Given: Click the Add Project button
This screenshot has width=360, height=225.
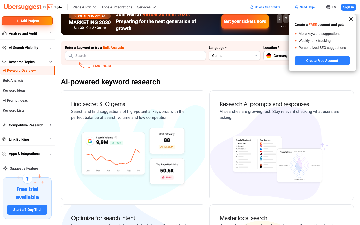Looking at the screenshot, I should click(x=27, y=21).
